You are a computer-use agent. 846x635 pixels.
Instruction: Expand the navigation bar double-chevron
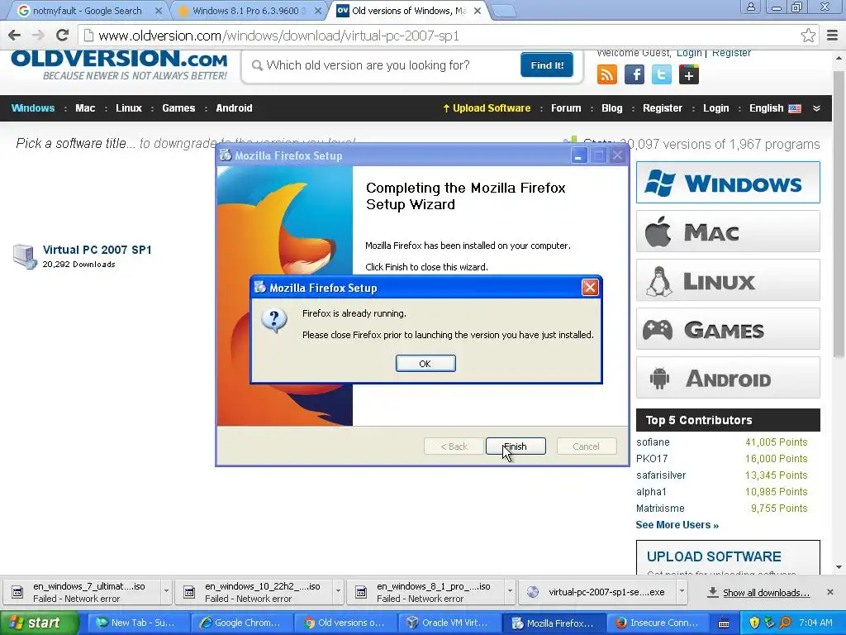[x=816, y=108]
